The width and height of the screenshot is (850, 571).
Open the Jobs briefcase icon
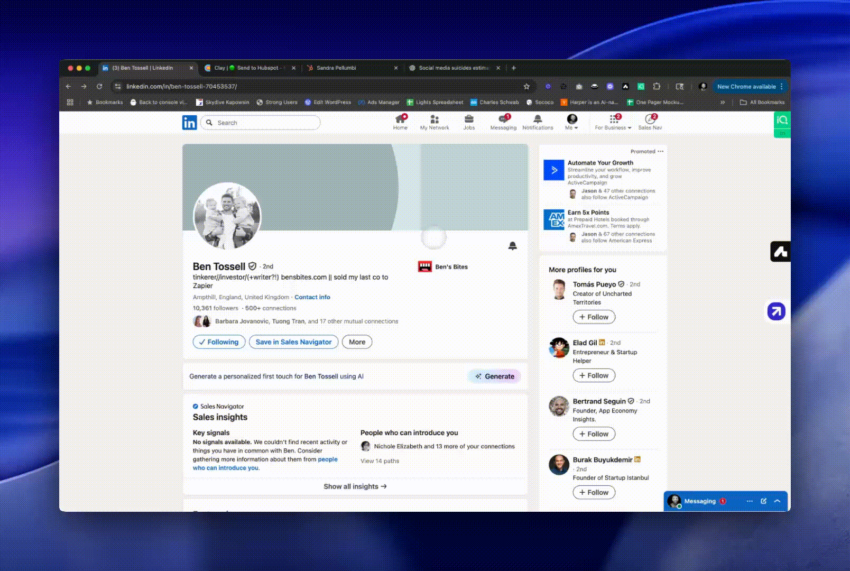pos(469,122)
